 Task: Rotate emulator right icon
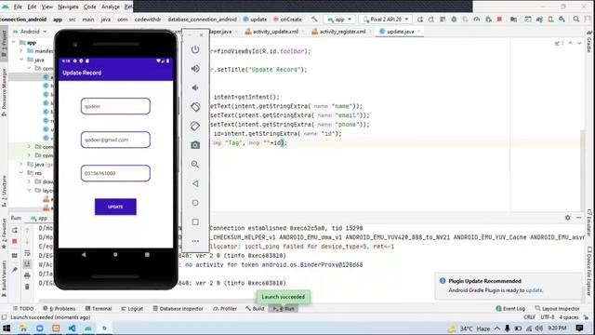195,127
